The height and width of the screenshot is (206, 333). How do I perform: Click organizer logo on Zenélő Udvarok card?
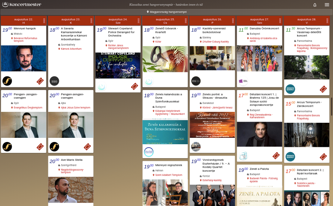pyautogui.click(x=149, y=81)
